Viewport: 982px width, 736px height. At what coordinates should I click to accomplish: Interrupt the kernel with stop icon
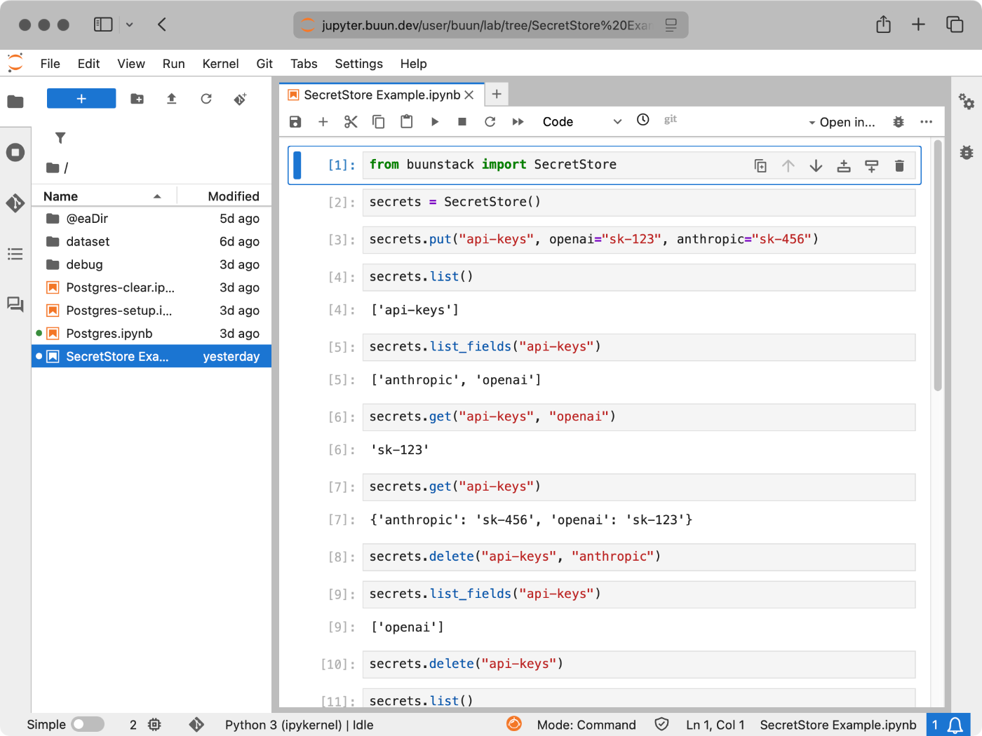462,122
